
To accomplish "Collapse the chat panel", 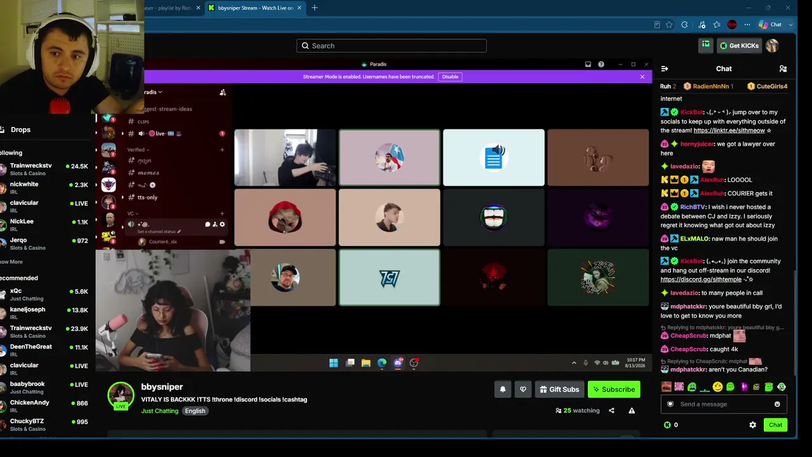I will 664,69.
